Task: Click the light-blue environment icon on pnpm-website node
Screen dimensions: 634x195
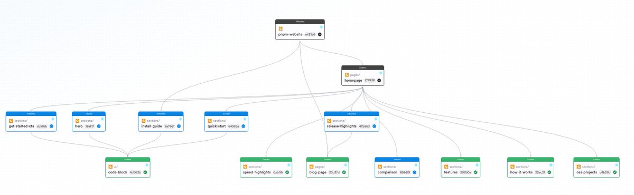Action: coord(321,26)
